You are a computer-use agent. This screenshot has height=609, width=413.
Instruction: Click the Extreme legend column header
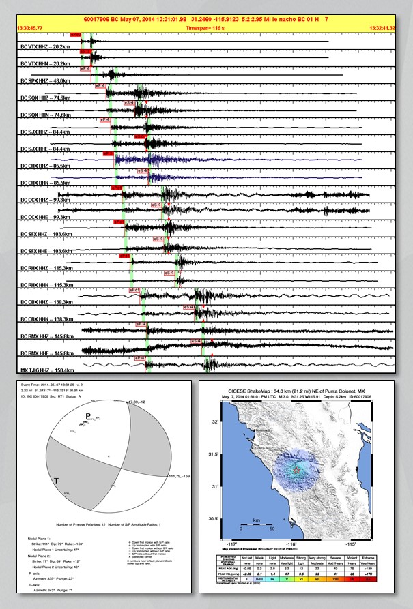(x=368, y=558)
